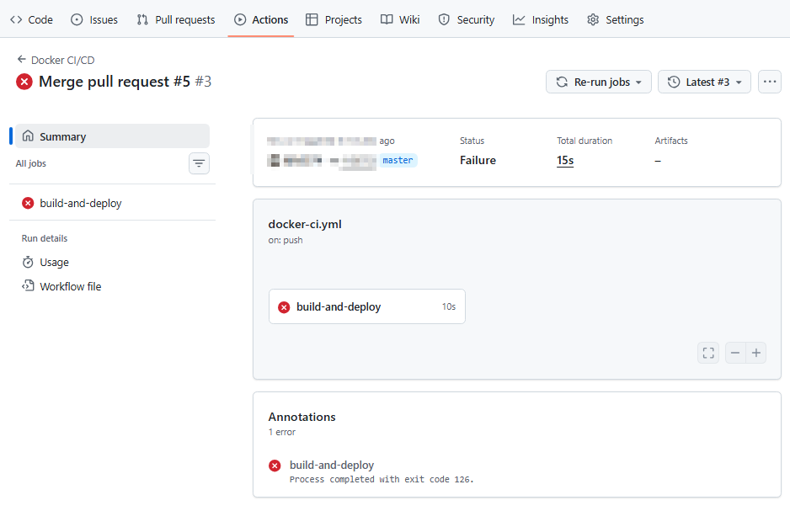Open the Issues tab

click(94, 19)
